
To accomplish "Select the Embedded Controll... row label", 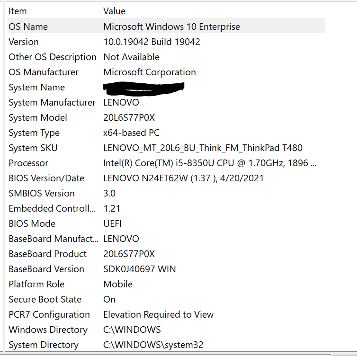I will (52, 208).
